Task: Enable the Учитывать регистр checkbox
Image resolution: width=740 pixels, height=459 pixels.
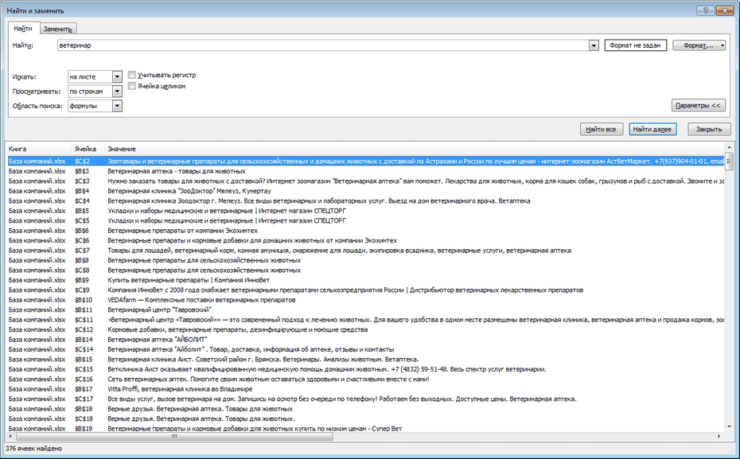Action: click(132, 75)
